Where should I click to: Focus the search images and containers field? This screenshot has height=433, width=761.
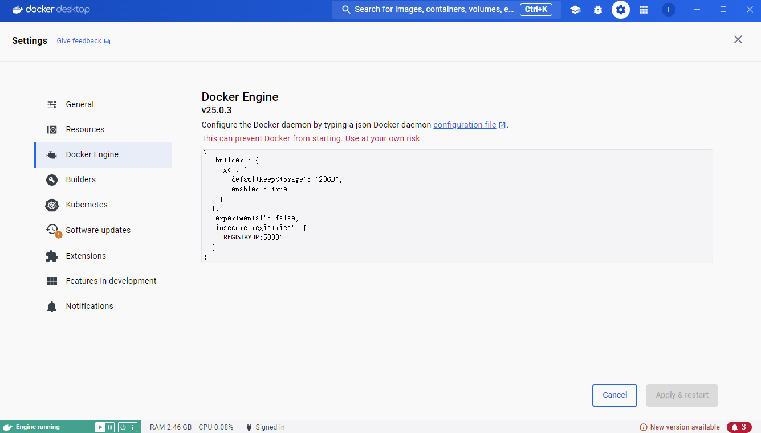446,10
